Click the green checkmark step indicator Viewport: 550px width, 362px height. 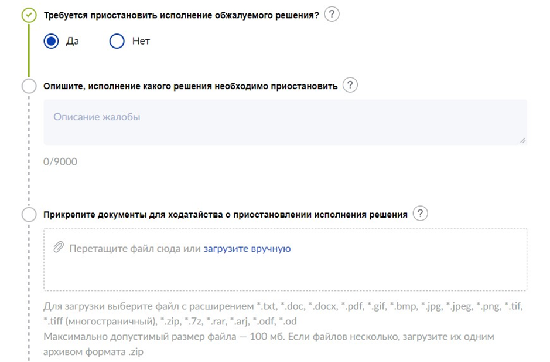coord(29,16)
